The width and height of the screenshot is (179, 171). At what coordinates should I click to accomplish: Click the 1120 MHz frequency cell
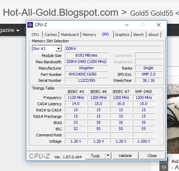coord(76,98)
